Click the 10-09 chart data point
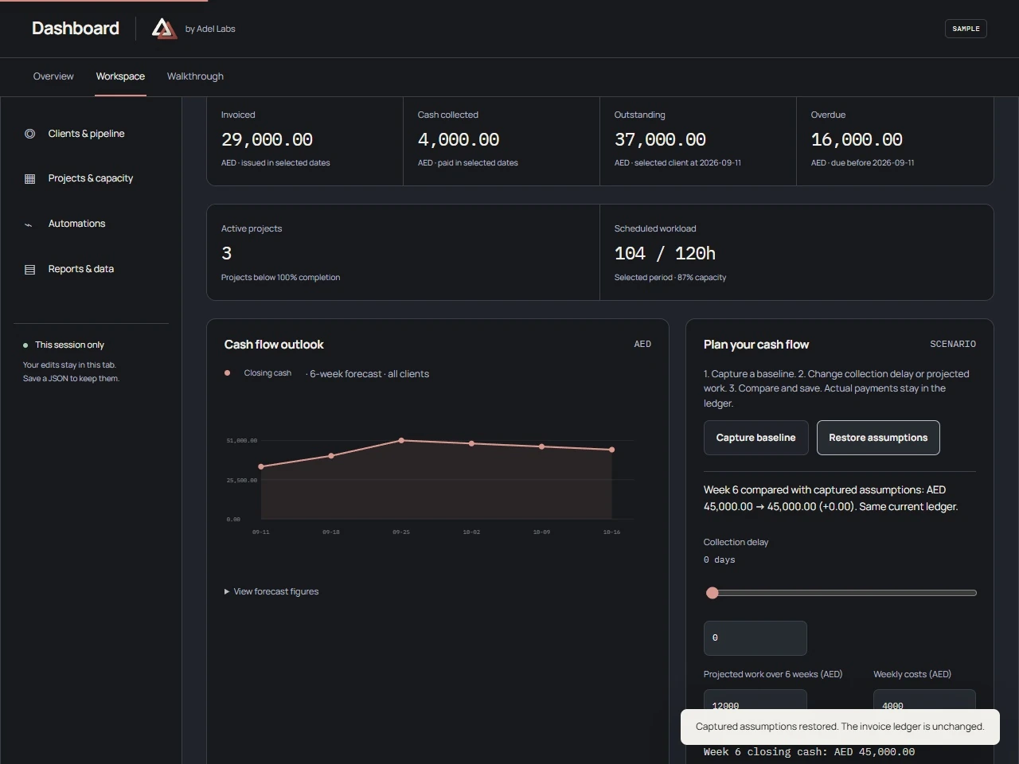The image size is (1019, 764). (x=541, y=446)
